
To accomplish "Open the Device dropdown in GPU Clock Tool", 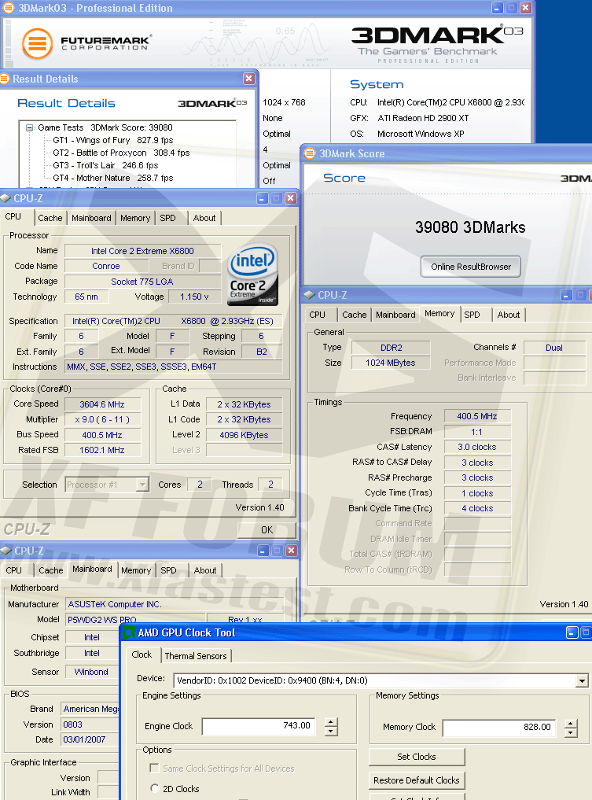I will pyautogui.click(x=582, y=680).
